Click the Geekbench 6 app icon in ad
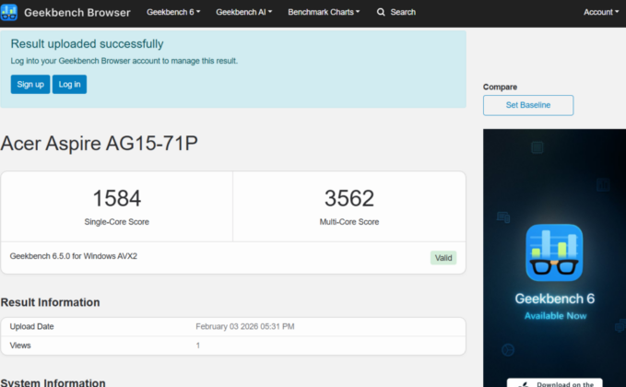This screenshot has height=387, width=626. coord(554,252)
